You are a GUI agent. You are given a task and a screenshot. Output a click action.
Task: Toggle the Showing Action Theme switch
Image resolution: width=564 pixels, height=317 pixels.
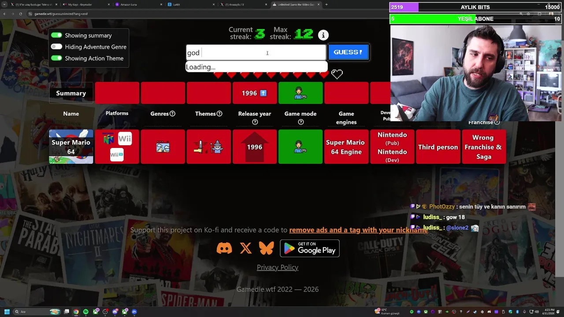[56, 58]
